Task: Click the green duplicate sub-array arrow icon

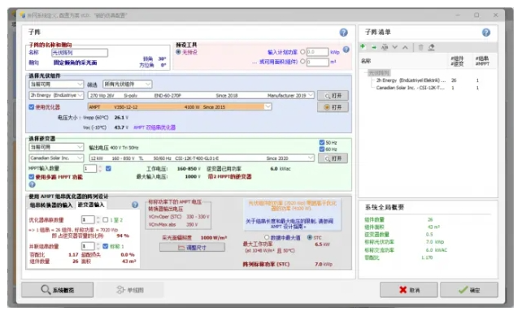Action: tap(374, 47)
